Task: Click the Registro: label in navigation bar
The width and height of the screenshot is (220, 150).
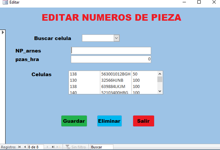Action: [x=8, y=147]
